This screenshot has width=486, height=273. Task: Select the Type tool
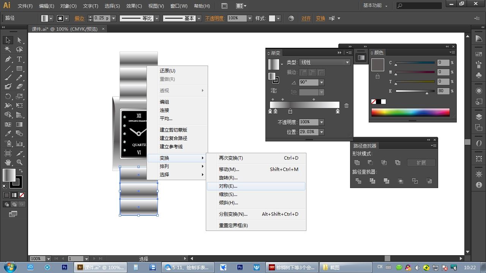(x=19, y=59)
